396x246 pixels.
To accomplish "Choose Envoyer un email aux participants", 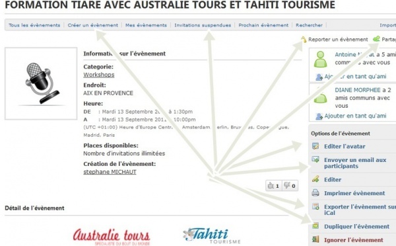I will [x=355, y=163].
